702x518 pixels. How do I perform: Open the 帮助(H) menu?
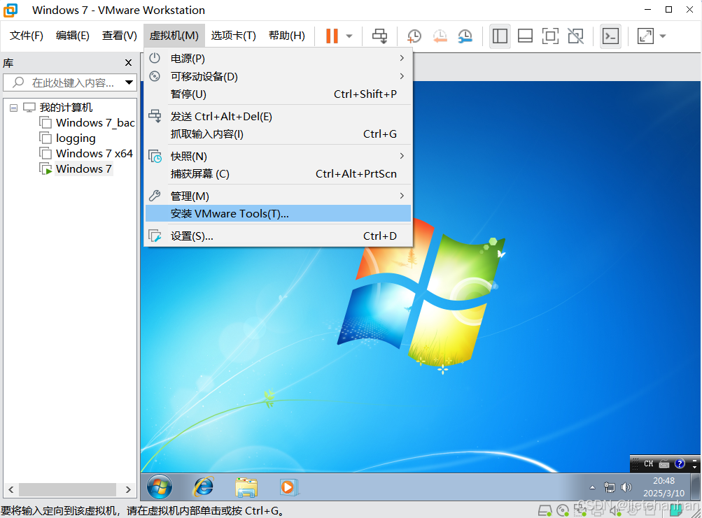(x=287, y=36)
